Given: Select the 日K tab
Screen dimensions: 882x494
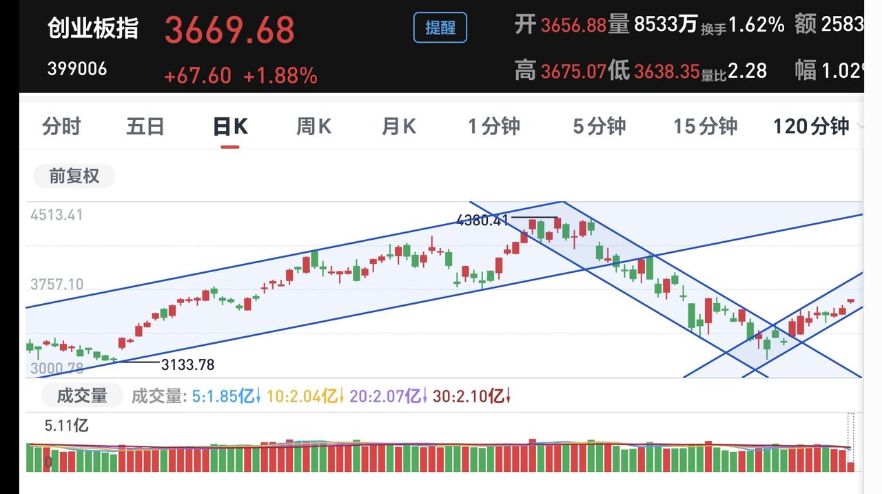Looking at the screenshot, I should click(230, 127).
